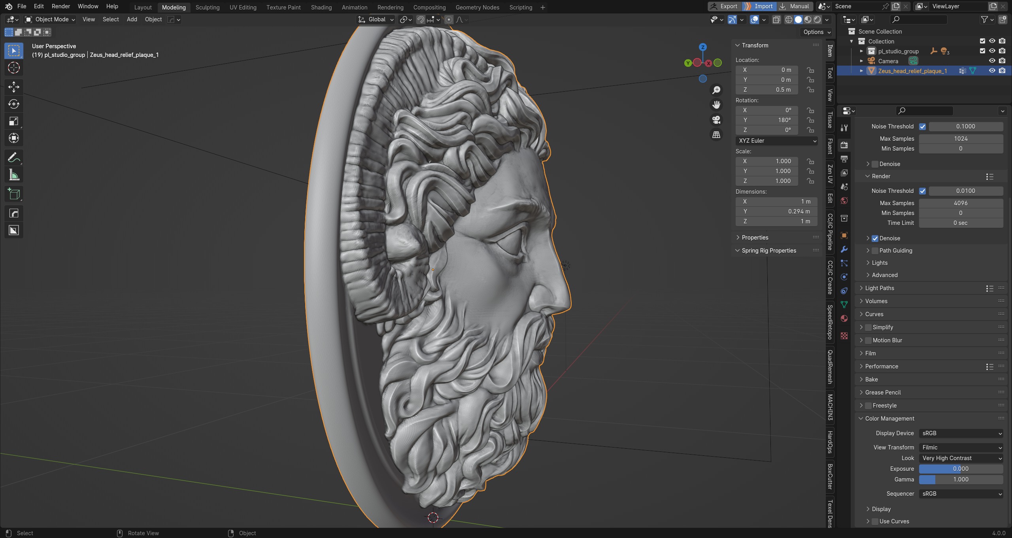Select the Move tool in toolbar
Image resolution: width=1012 pixels, height=538 pixels.
pos(14,87)
